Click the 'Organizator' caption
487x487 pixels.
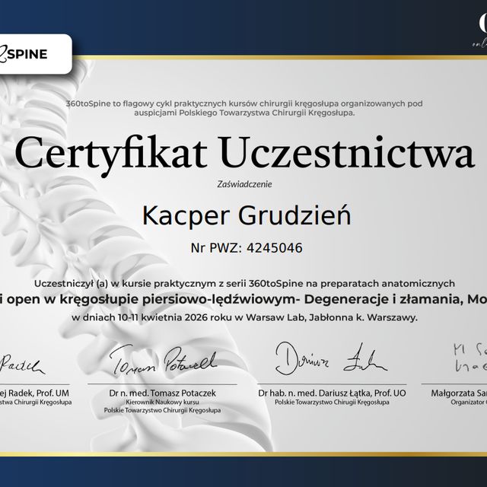(x=469, y=402)
